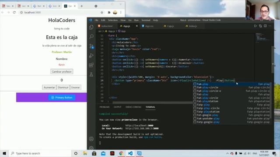This screenshot has height=157, width=280.
Task: Select fa5p-play-circle suggestion
Action: pyautogui.click(x=232, y=108)
